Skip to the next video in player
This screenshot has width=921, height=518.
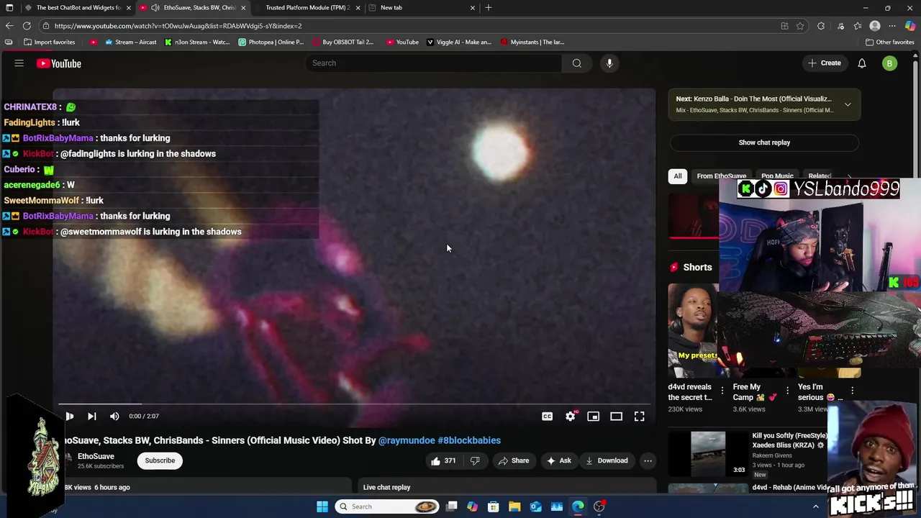91,416
